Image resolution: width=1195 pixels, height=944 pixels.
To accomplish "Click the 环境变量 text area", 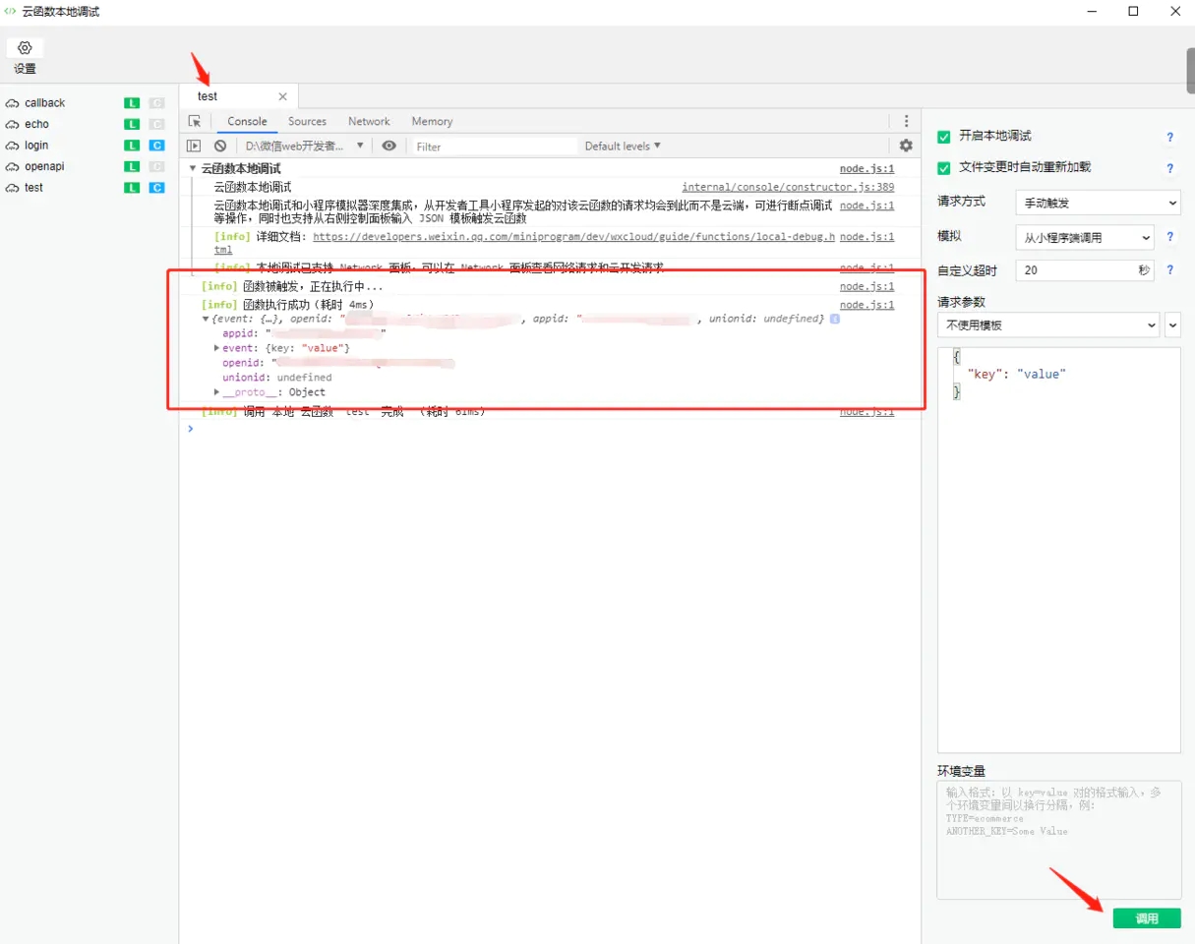I will 1058,840.
